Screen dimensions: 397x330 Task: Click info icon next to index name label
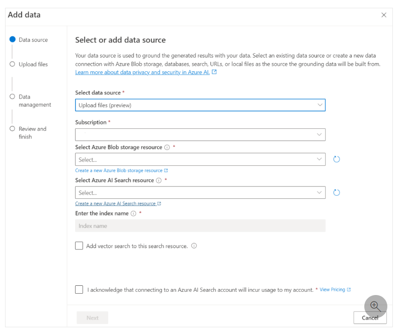coord(133,214)
